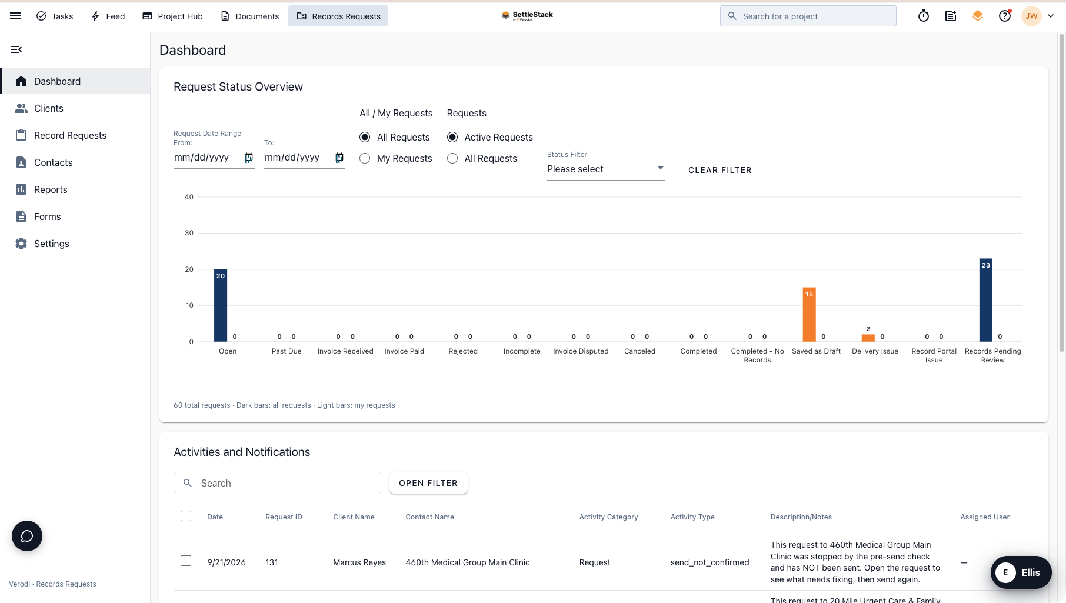Click the SettleStack logo
Image resolution: width=1066 pixels, height=603 pixels.
coord(527,16)
